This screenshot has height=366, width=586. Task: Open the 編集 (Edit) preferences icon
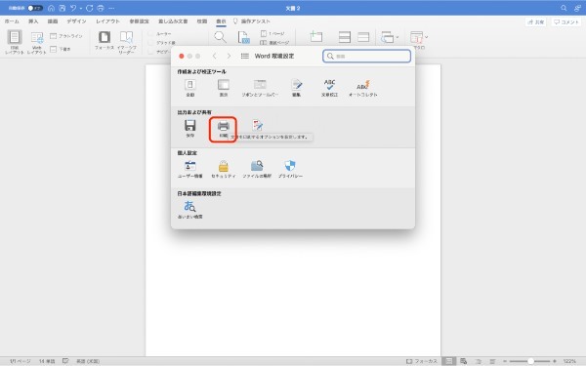[x=296, y=85]
